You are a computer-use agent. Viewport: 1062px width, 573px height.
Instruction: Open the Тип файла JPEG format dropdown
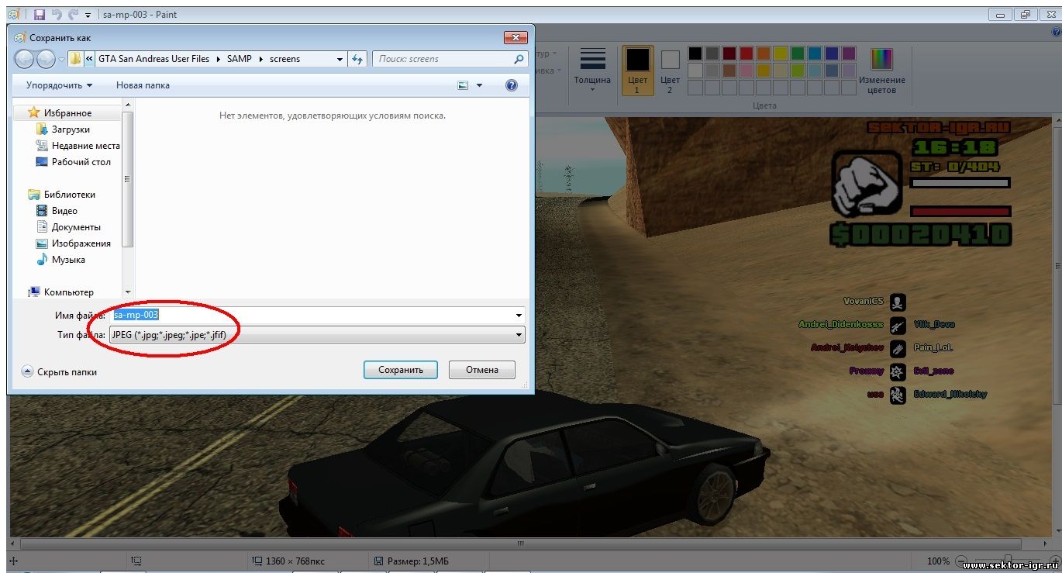tap(316, 335)
